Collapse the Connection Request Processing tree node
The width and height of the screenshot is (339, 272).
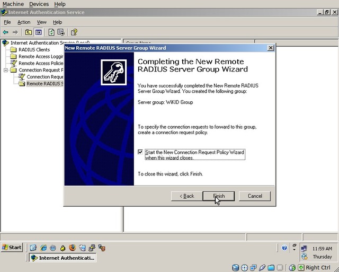pyautogui.click(x=6, y=70)
